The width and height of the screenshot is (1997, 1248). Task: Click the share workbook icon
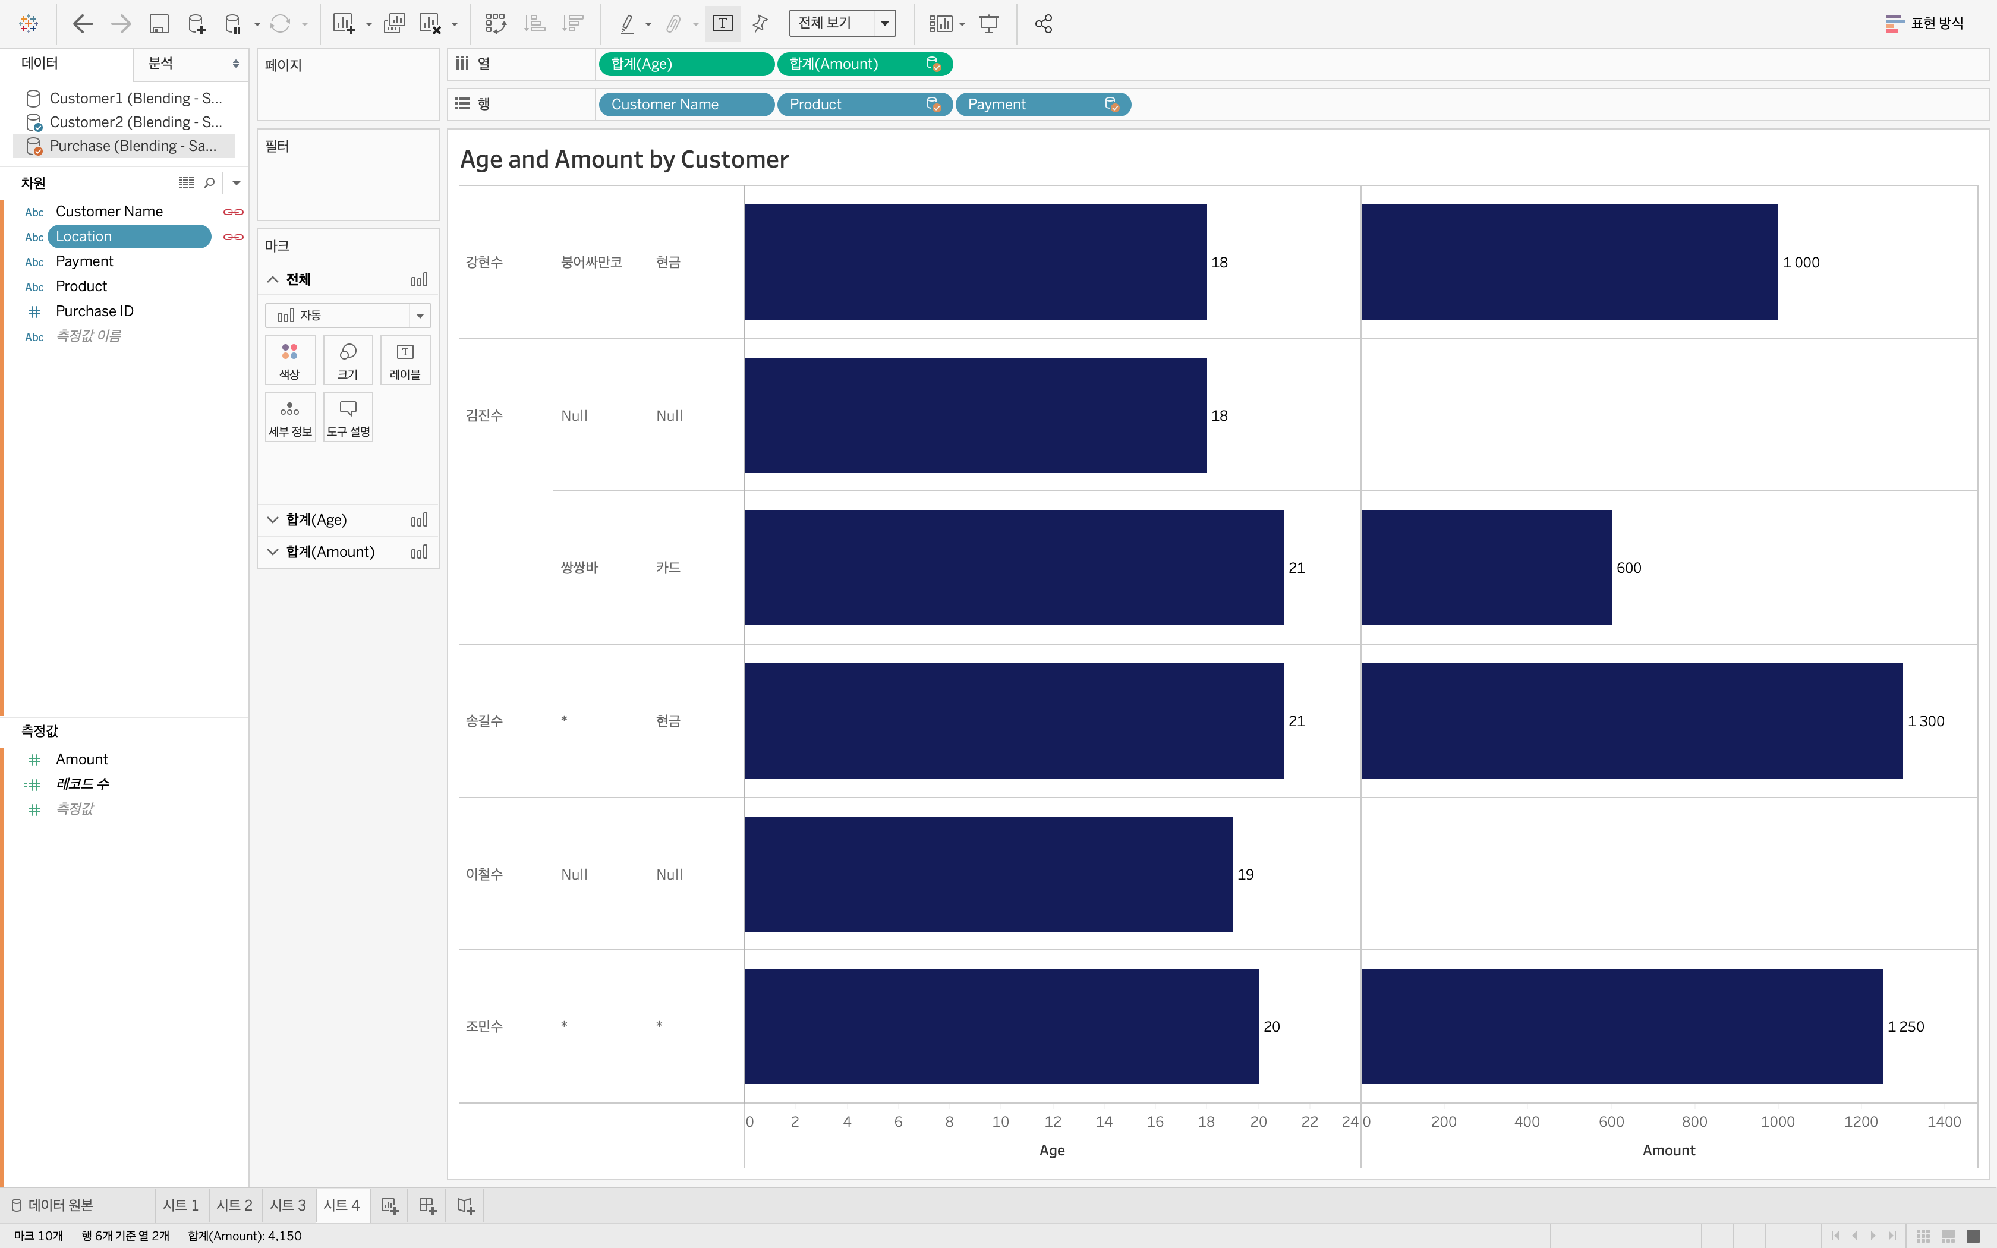click(x=1043, y=24)
